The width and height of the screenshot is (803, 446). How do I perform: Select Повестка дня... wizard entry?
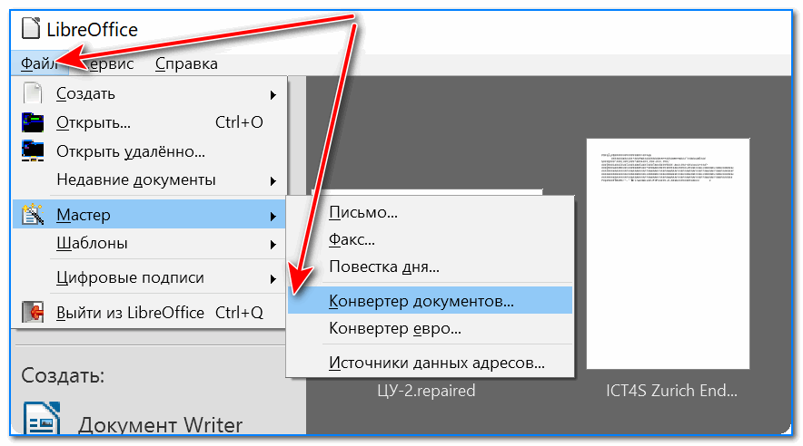point(430,267)
